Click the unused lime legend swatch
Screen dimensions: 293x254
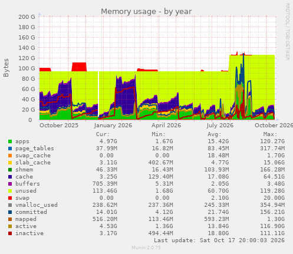[10, 191]
